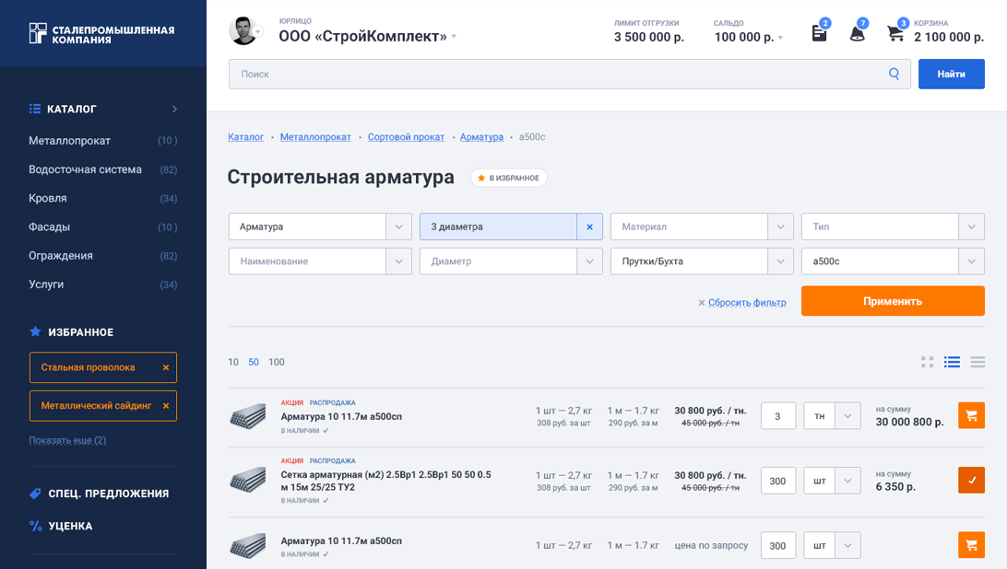Open the shopping cart icon in header
1007x569 pixels.
pos(894,33)
